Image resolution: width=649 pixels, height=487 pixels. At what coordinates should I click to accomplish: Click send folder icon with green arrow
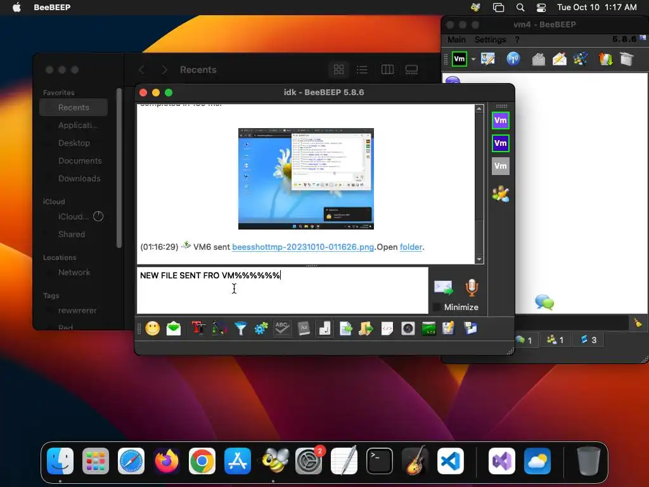[366, 329]
